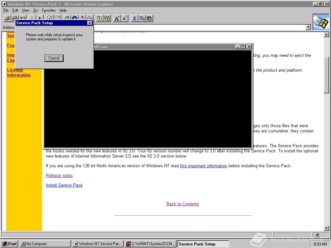Click the Search the Internet globe icon

coord(75,18)
